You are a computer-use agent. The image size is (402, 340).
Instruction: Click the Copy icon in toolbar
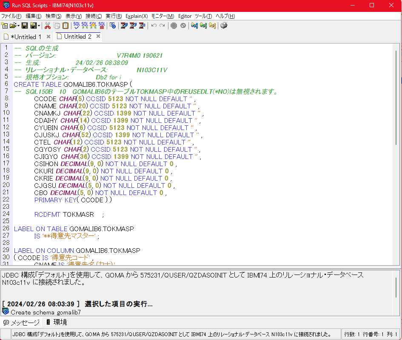(57, 25)
